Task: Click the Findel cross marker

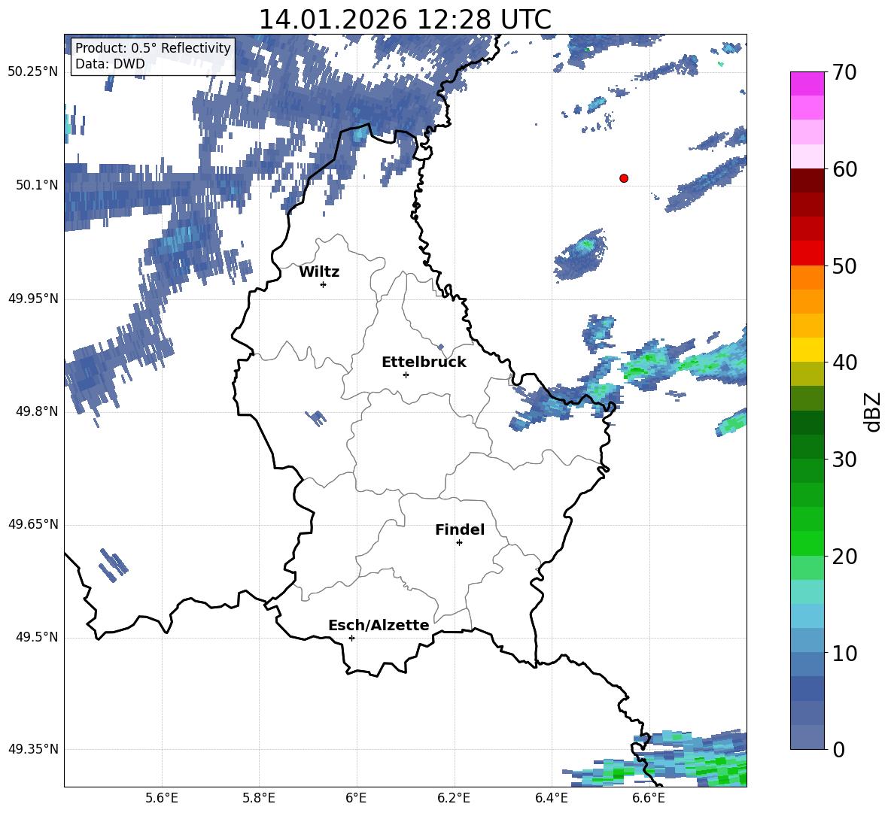Action: 459,543
